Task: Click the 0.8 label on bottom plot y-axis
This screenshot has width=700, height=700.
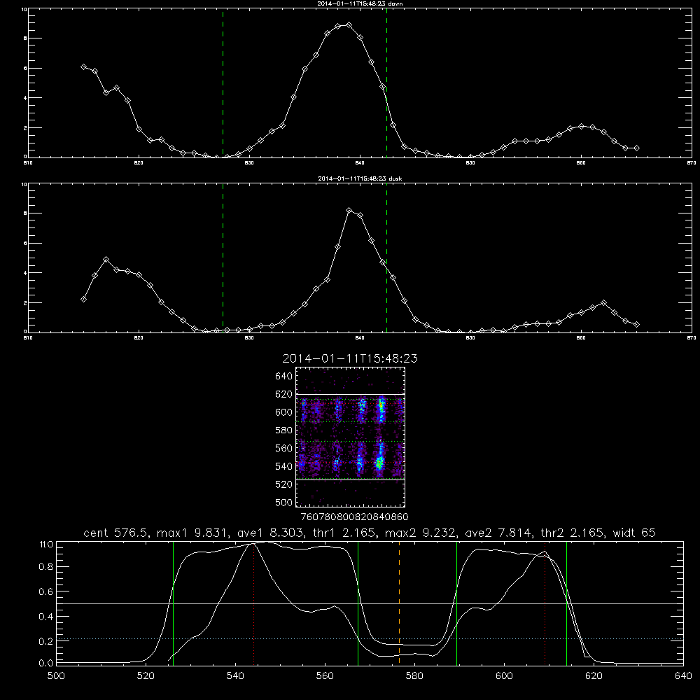Action: [46, 567]
